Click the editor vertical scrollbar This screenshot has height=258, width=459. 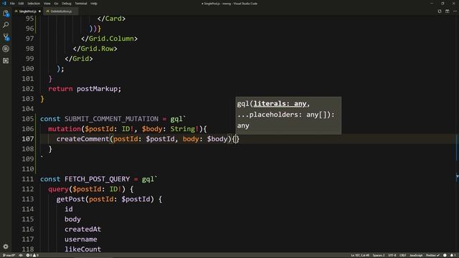click(x=457, y=135)
